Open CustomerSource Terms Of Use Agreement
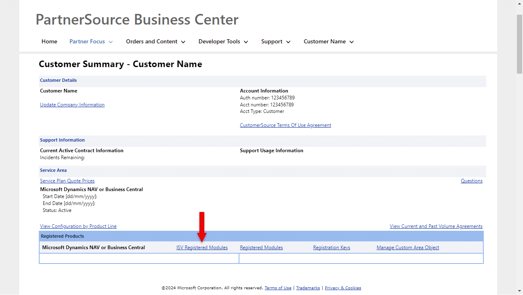 tap(286, 125)
